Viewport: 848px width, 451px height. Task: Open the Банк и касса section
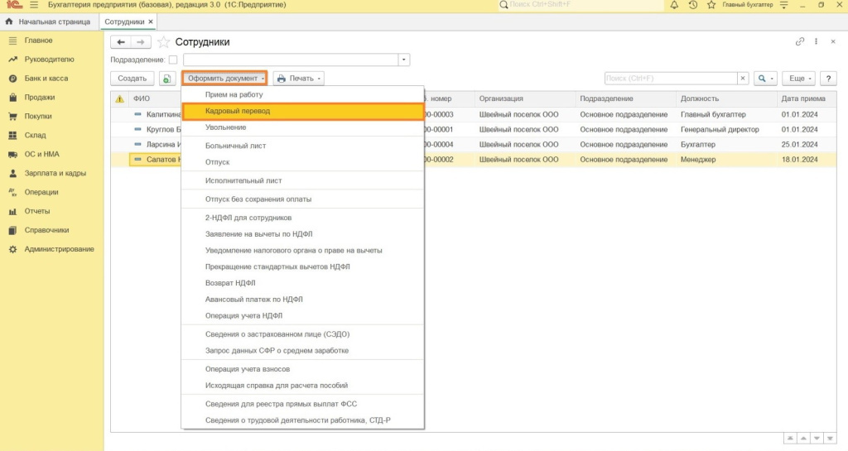(46, 79)
